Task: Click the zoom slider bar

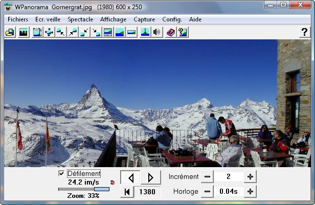Action: click(x=84, y=189)
